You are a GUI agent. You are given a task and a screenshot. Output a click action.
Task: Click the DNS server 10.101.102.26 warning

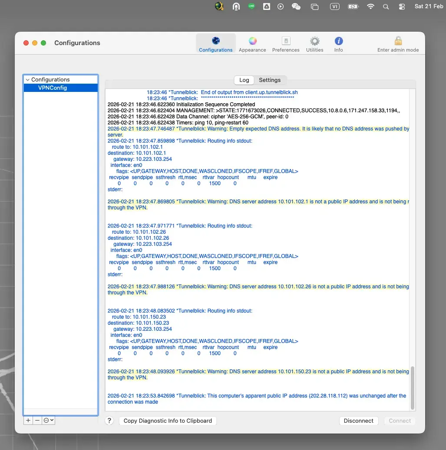tap(258, 290)
